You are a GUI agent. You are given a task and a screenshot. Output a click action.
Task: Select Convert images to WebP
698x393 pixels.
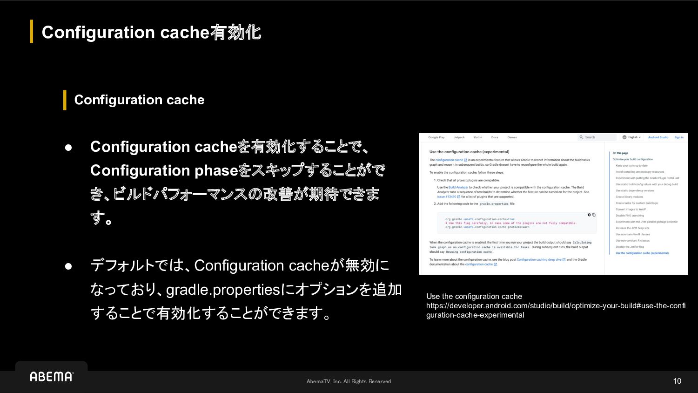[631, 210]
